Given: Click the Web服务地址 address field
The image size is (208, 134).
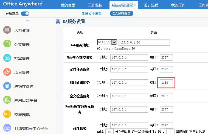Looking at the screenshot, I should click(x=144, y=42).
